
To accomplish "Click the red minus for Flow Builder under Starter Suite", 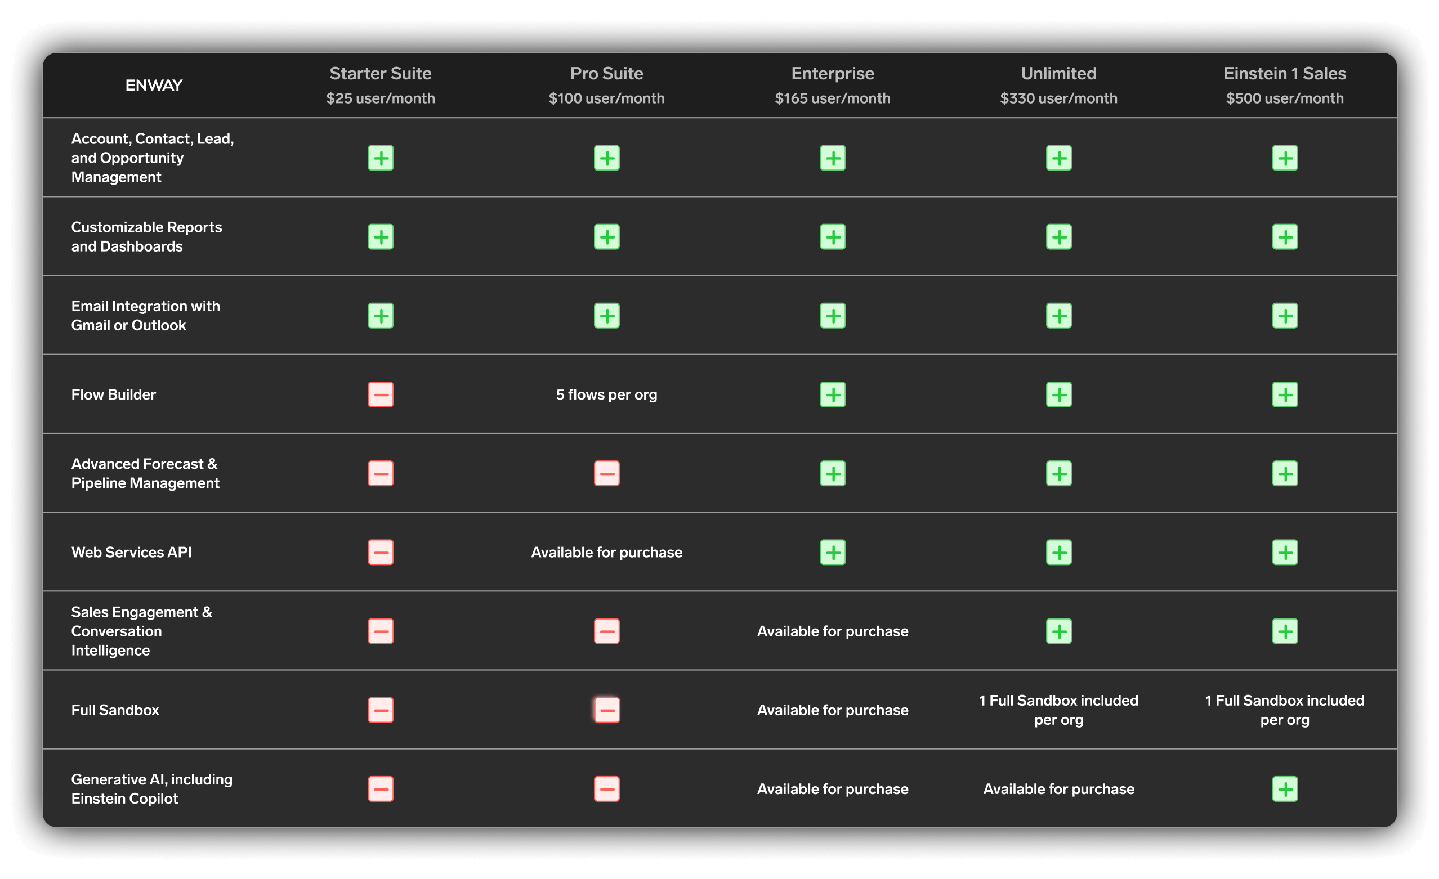I will point(381,394).
